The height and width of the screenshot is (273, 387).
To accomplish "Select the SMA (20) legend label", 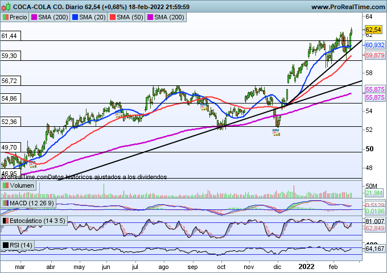I will click(x=92, y=17).
